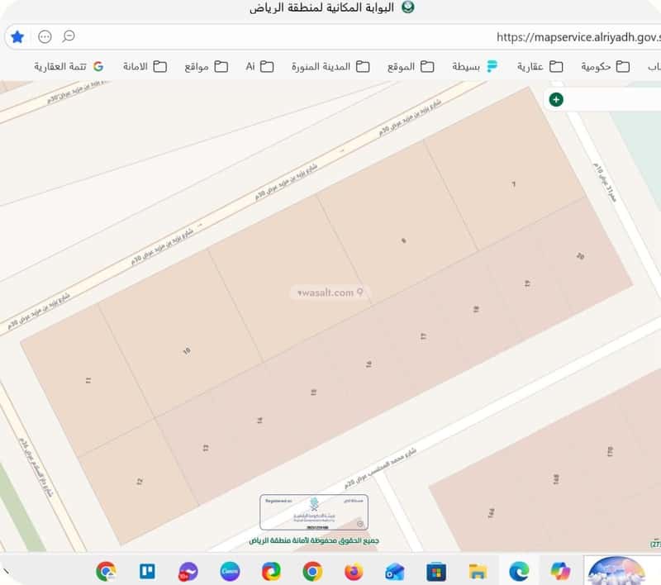Select parcel number 19 on the map
Viewport: 661px width, 585px height.
[x=527, y=283]
